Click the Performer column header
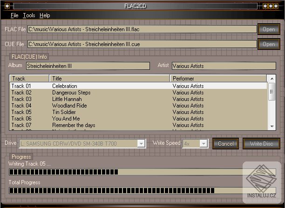Image resolution: width=285 pixels, height=208 pixels. coord(218,79)
